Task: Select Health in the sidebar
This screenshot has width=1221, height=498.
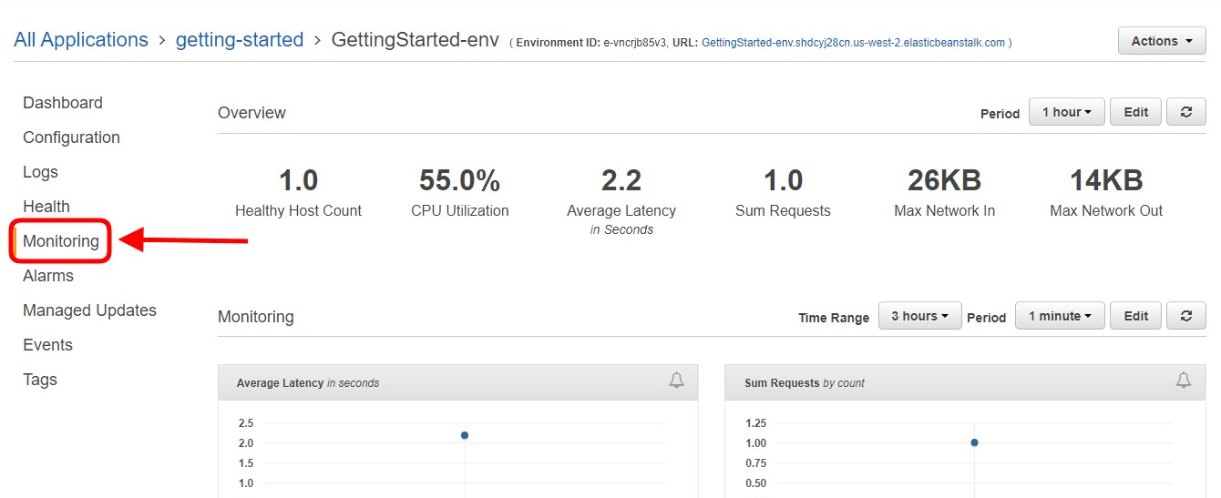Action: (x=46, y=207)
